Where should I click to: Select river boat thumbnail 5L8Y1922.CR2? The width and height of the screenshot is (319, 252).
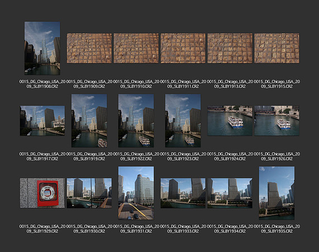coord(136,121)
